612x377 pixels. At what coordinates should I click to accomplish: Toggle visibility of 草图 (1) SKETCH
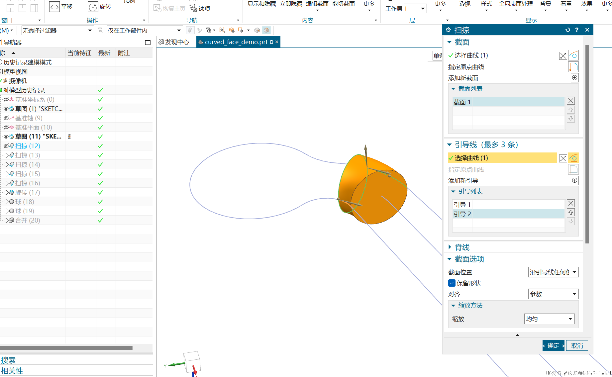coord(6,109)
